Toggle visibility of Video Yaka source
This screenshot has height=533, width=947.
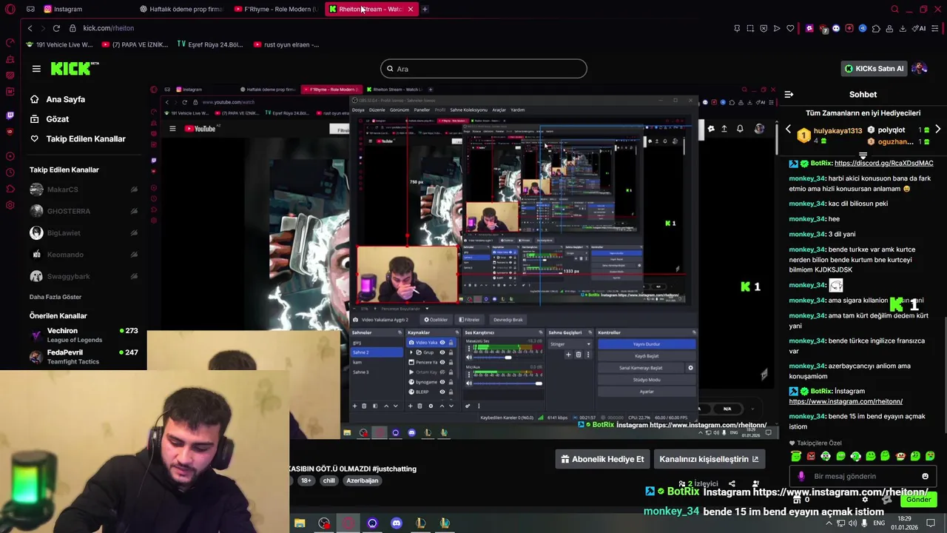coord(442,343)
